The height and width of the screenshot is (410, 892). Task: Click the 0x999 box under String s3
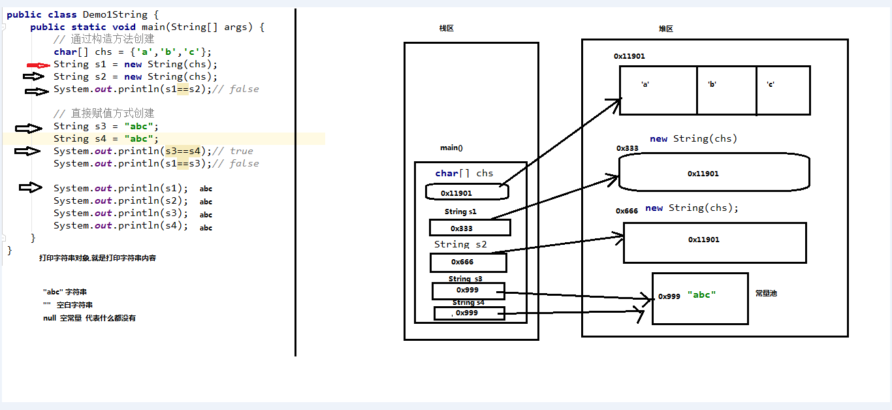(x=468, y=291)
